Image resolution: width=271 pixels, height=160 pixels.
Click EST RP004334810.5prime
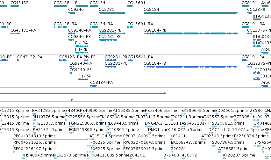point(51,139)
